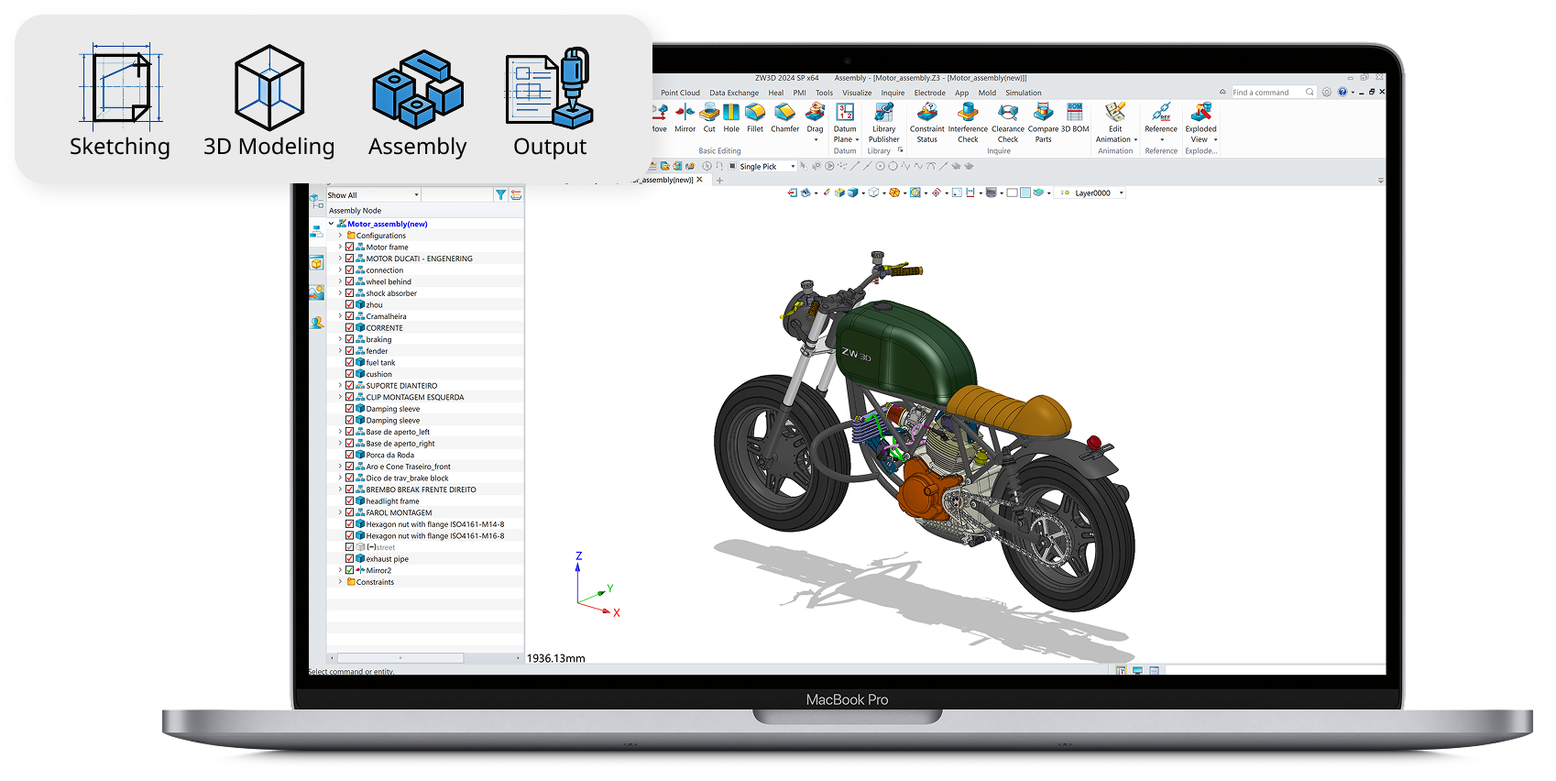Uncheck the fuel tank component checkbox
Viewport: 1556px width, 781px height.
[349, 362]
